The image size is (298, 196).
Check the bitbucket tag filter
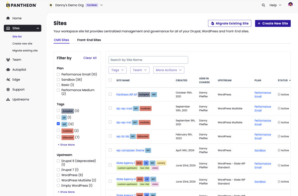coord(58,137)
